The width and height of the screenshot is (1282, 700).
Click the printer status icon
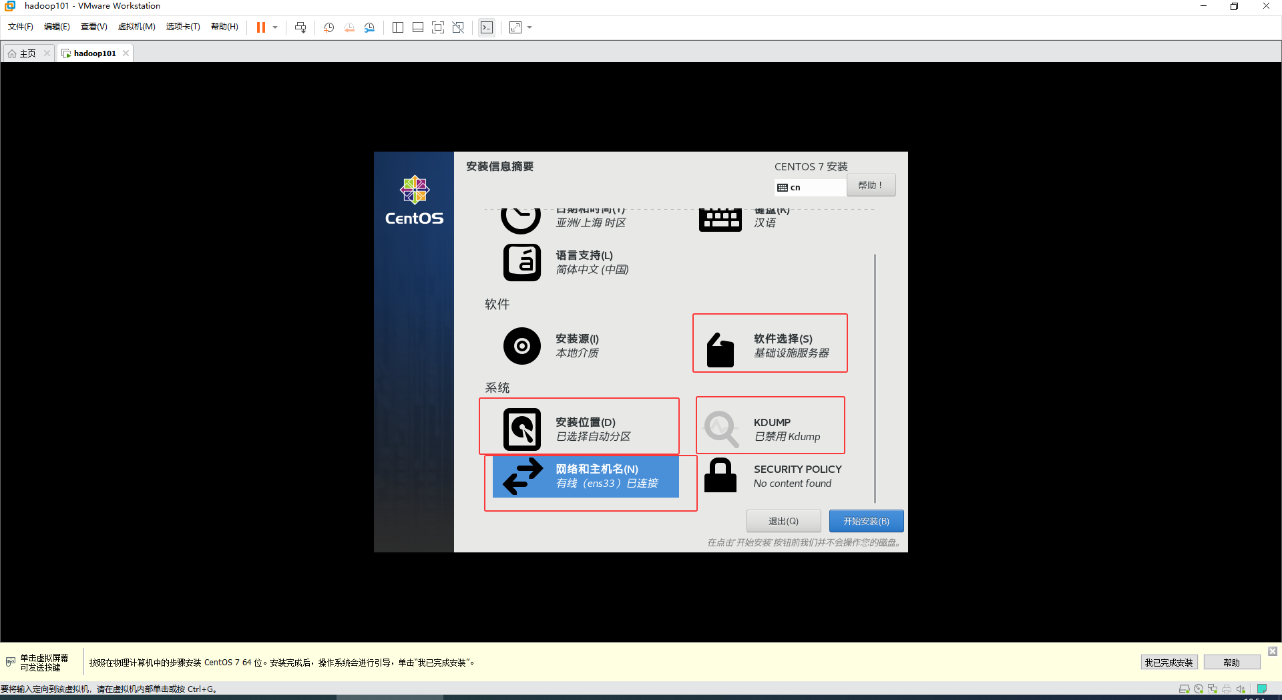click(1227, 689)
